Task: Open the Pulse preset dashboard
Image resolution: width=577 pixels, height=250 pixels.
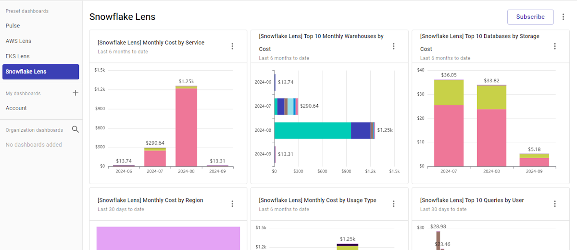Action: (13, 25)
